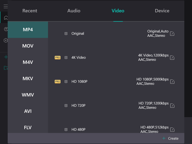Switch to the Recent tab

point(30,11)
